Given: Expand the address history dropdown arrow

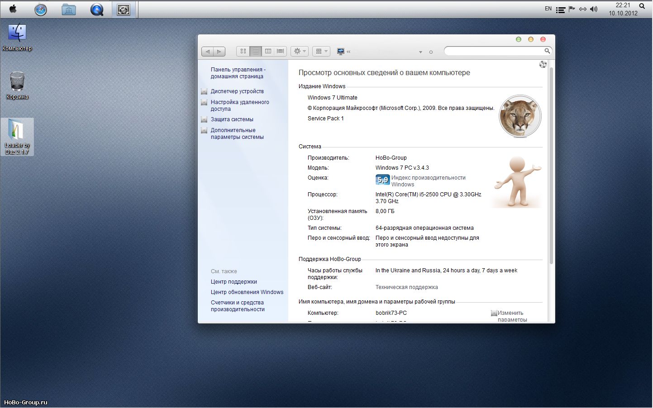Looking at the screenshot, I should tap(420, 52).
